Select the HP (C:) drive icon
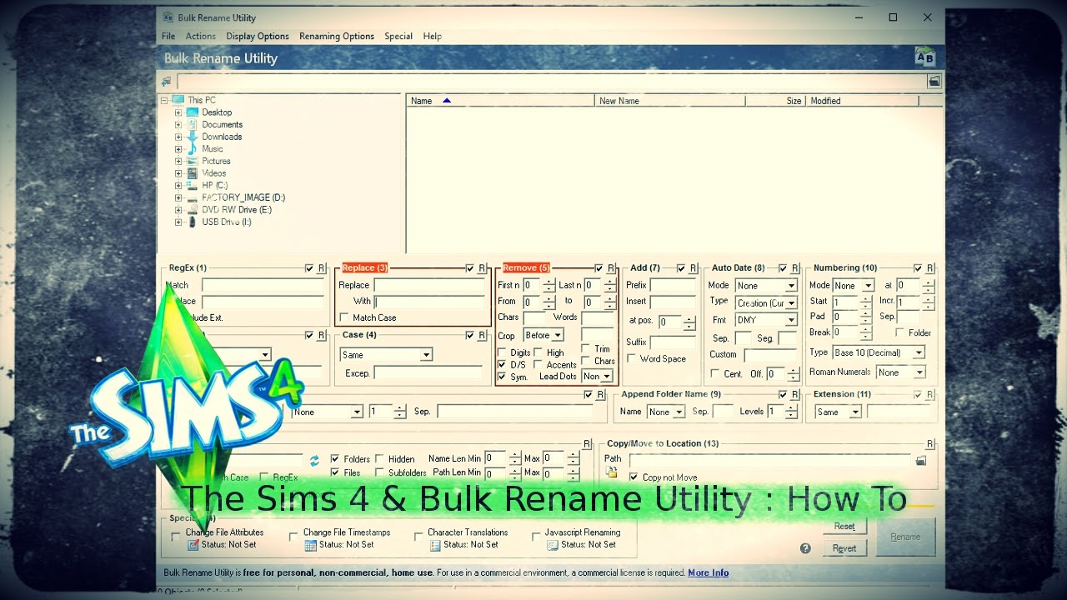Viewport: 1067px width, 600px height. (193, 185)
